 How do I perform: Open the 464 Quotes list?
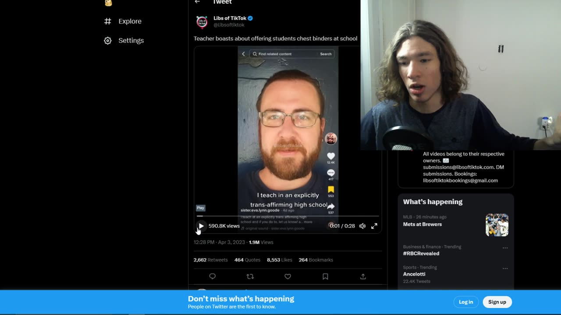click(x=247, y=260)
